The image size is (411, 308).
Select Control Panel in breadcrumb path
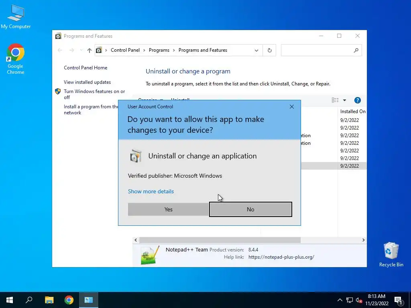point(125,50)
